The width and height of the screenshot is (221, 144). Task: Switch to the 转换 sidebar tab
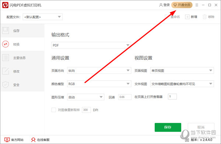(22, 44)
